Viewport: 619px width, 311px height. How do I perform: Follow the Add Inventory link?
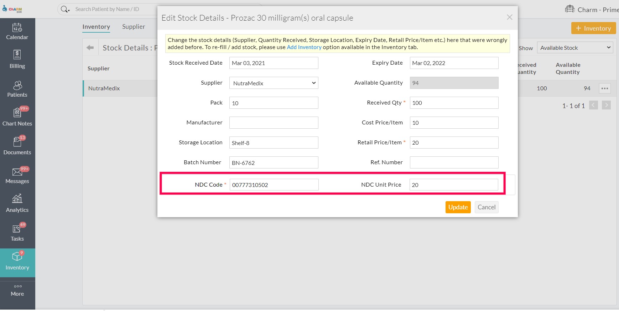tap(304, 47)
